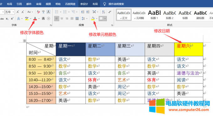Viewport: 213px width, 116px height.
Task: Switch to 审阅 ribbon tab
Action: pyautogui.click(x=39, y=4)
